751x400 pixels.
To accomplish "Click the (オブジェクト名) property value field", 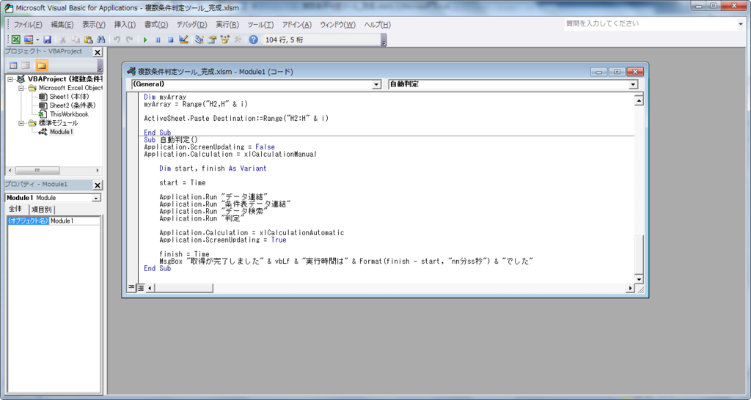I will click(75, 221).
